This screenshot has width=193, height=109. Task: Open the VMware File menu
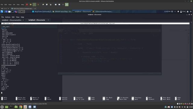pyautogui.click(x=2, y=5)
